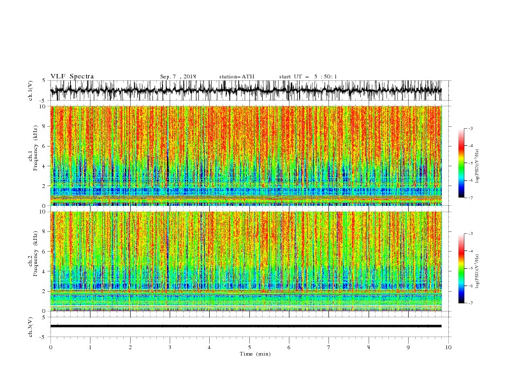Select the "start UT = 5 :50: 1" text
Screen dimensions: 505x390
(308, 76)
